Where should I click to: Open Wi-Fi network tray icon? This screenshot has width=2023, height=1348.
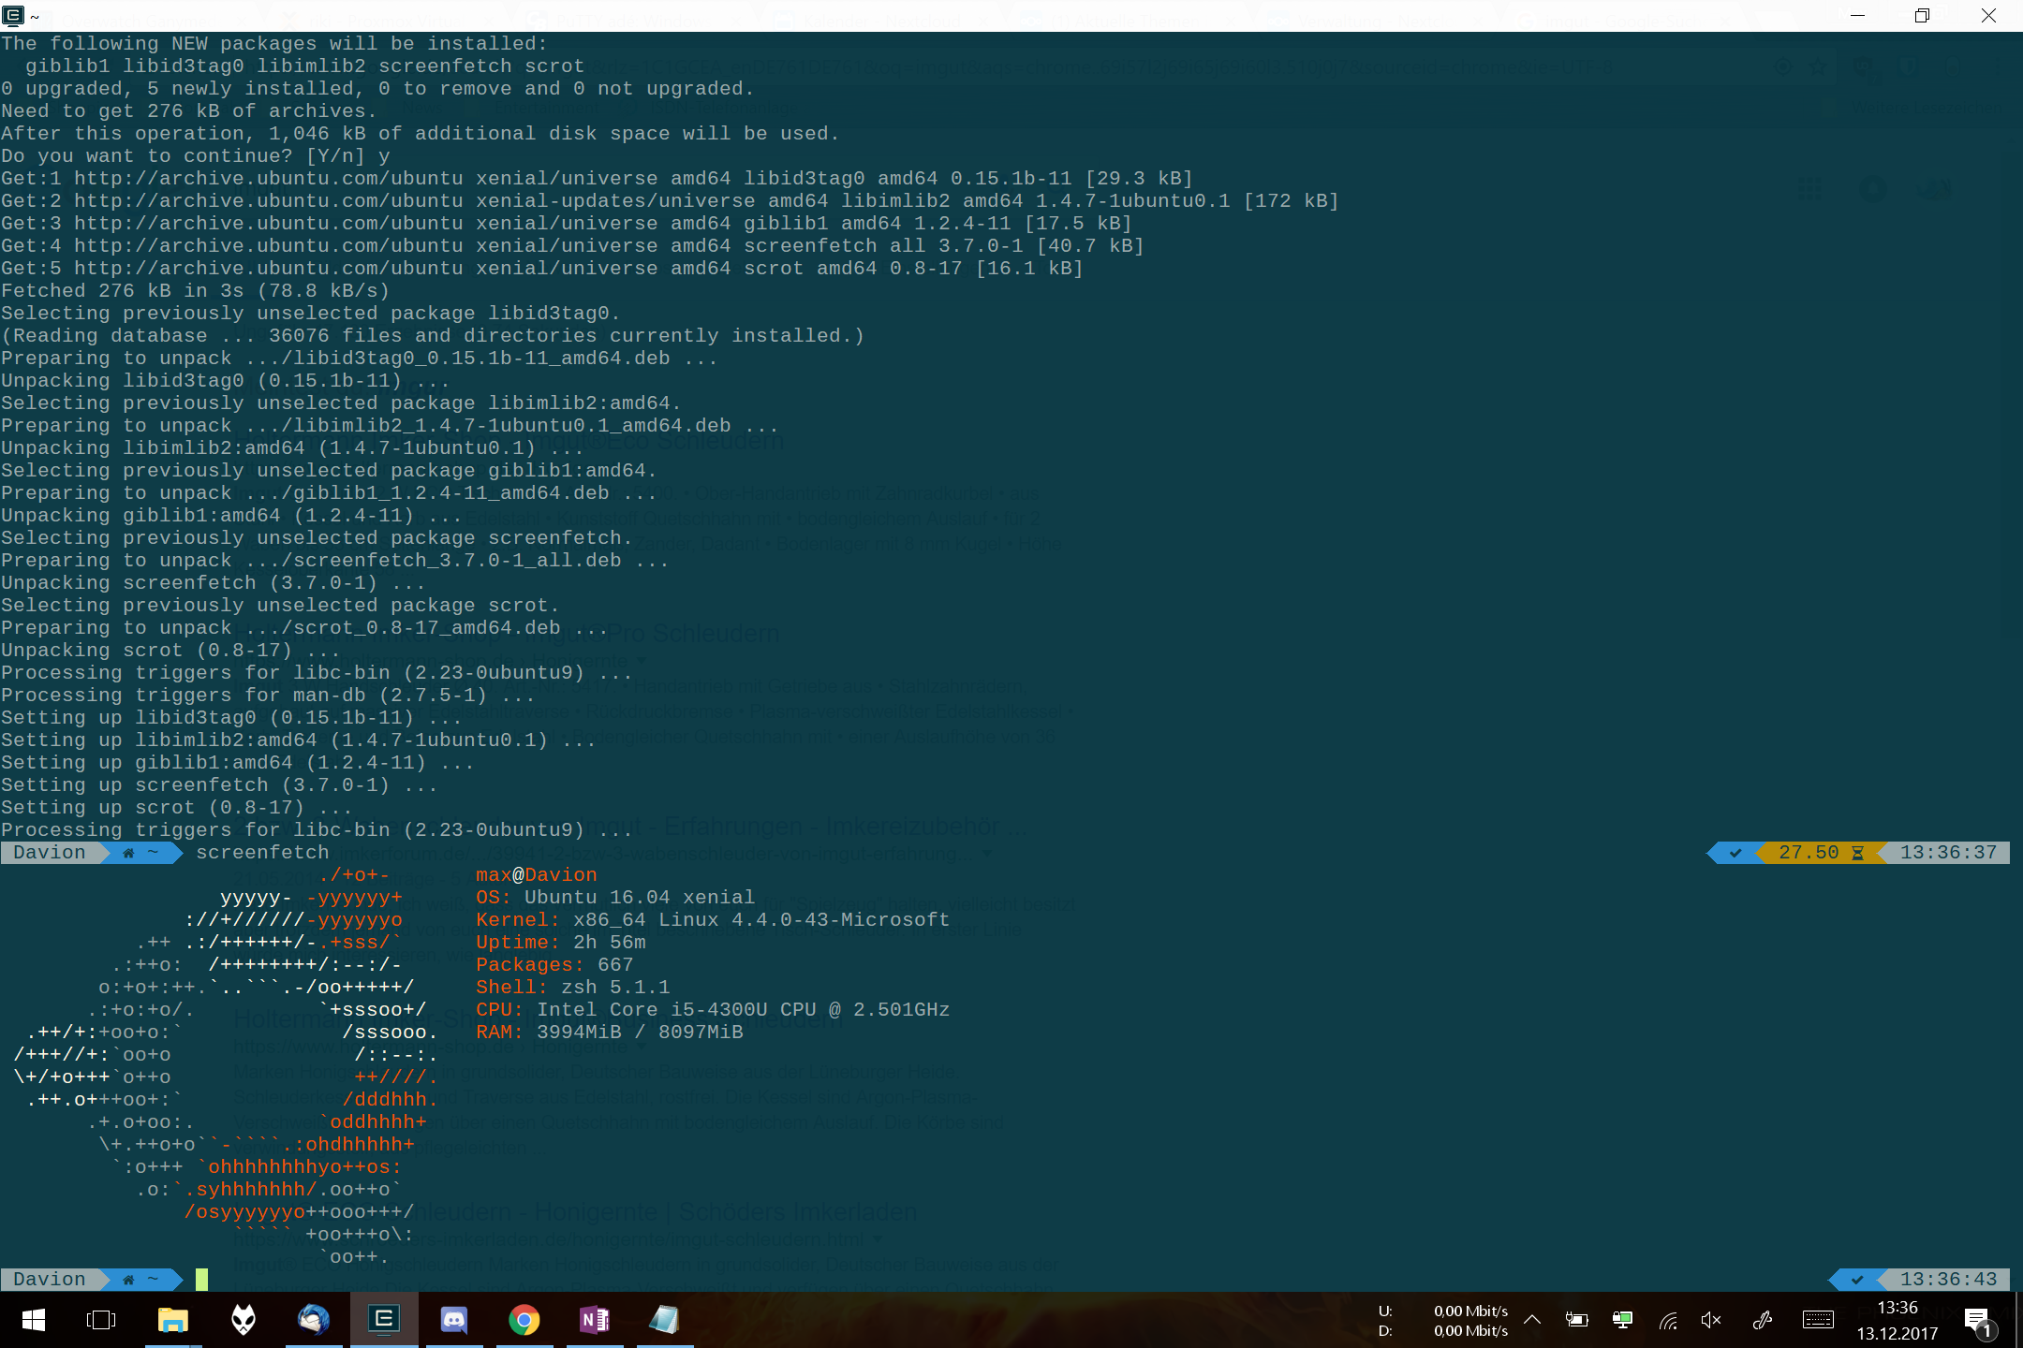(1668, 1320)
